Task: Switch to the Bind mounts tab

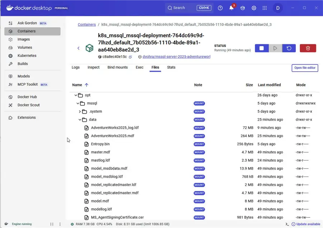Action: coord(117,67)
